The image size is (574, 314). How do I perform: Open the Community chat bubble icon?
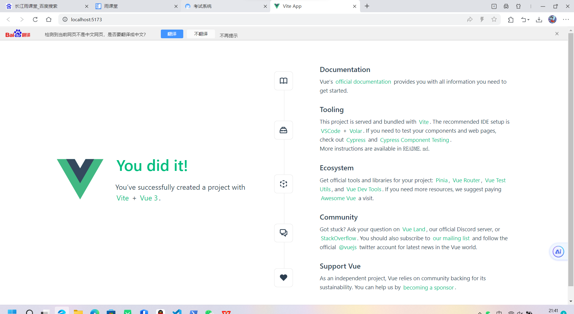pos(283,233)
